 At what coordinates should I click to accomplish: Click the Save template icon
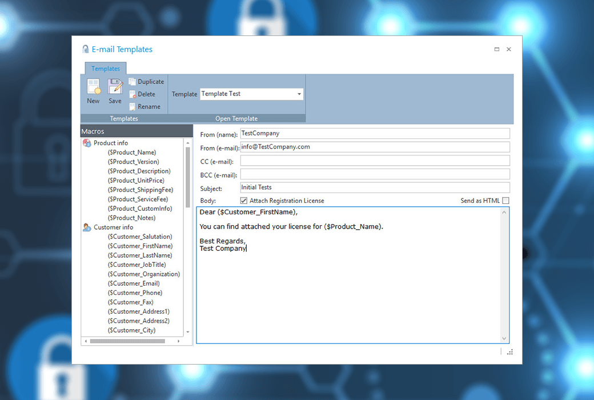point(115,87)
